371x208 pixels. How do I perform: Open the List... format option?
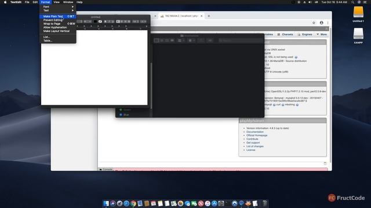point(58,37)
